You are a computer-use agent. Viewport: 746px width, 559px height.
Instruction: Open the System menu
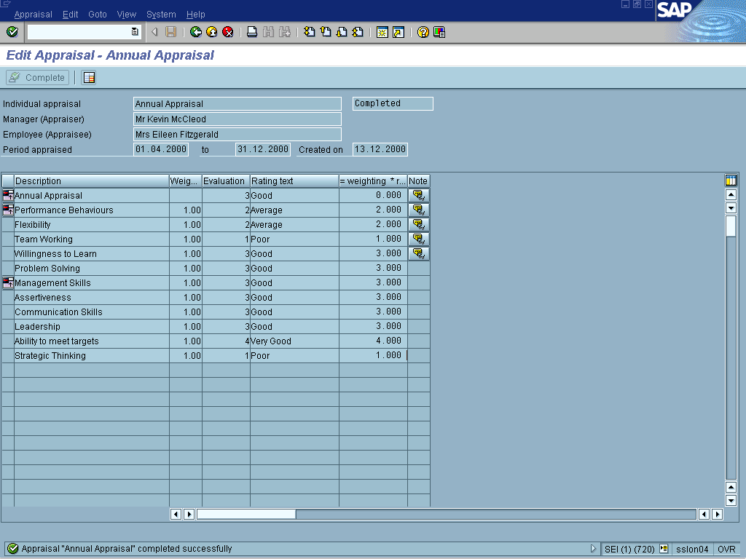161,15
